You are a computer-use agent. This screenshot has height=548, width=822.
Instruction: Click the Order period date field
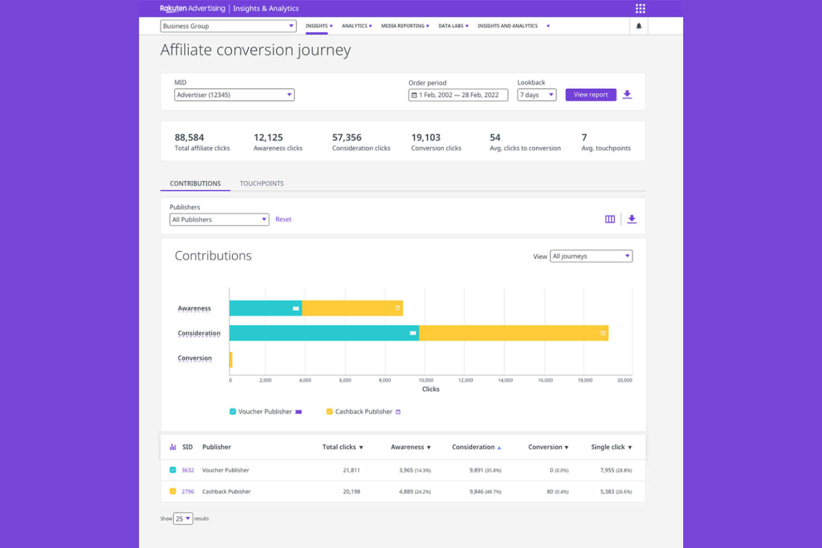point(458,95)
